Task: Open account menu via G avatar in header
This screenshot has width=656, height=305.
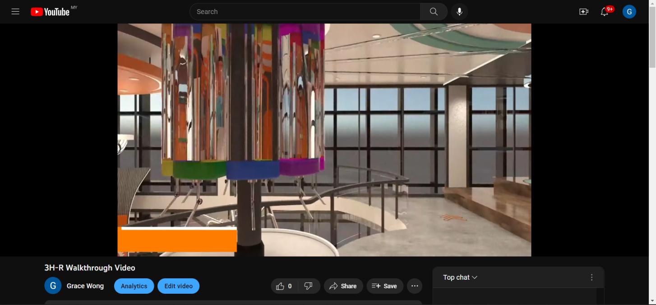Action: click(x=629, y=12)
